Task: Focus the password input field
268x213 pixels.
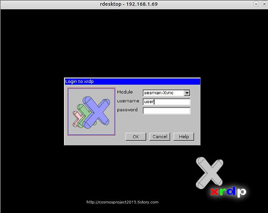Action: point(166,111)
